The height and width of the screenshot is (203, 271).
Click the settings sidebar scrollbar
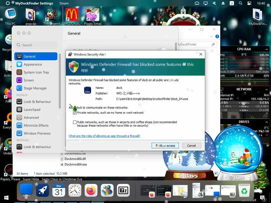point(60,81)
